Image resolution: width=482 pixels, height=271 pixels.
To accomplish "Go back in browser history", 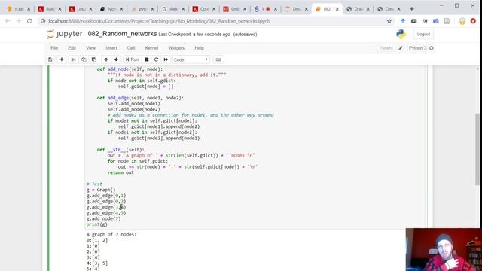I will [x=8, y=21].
